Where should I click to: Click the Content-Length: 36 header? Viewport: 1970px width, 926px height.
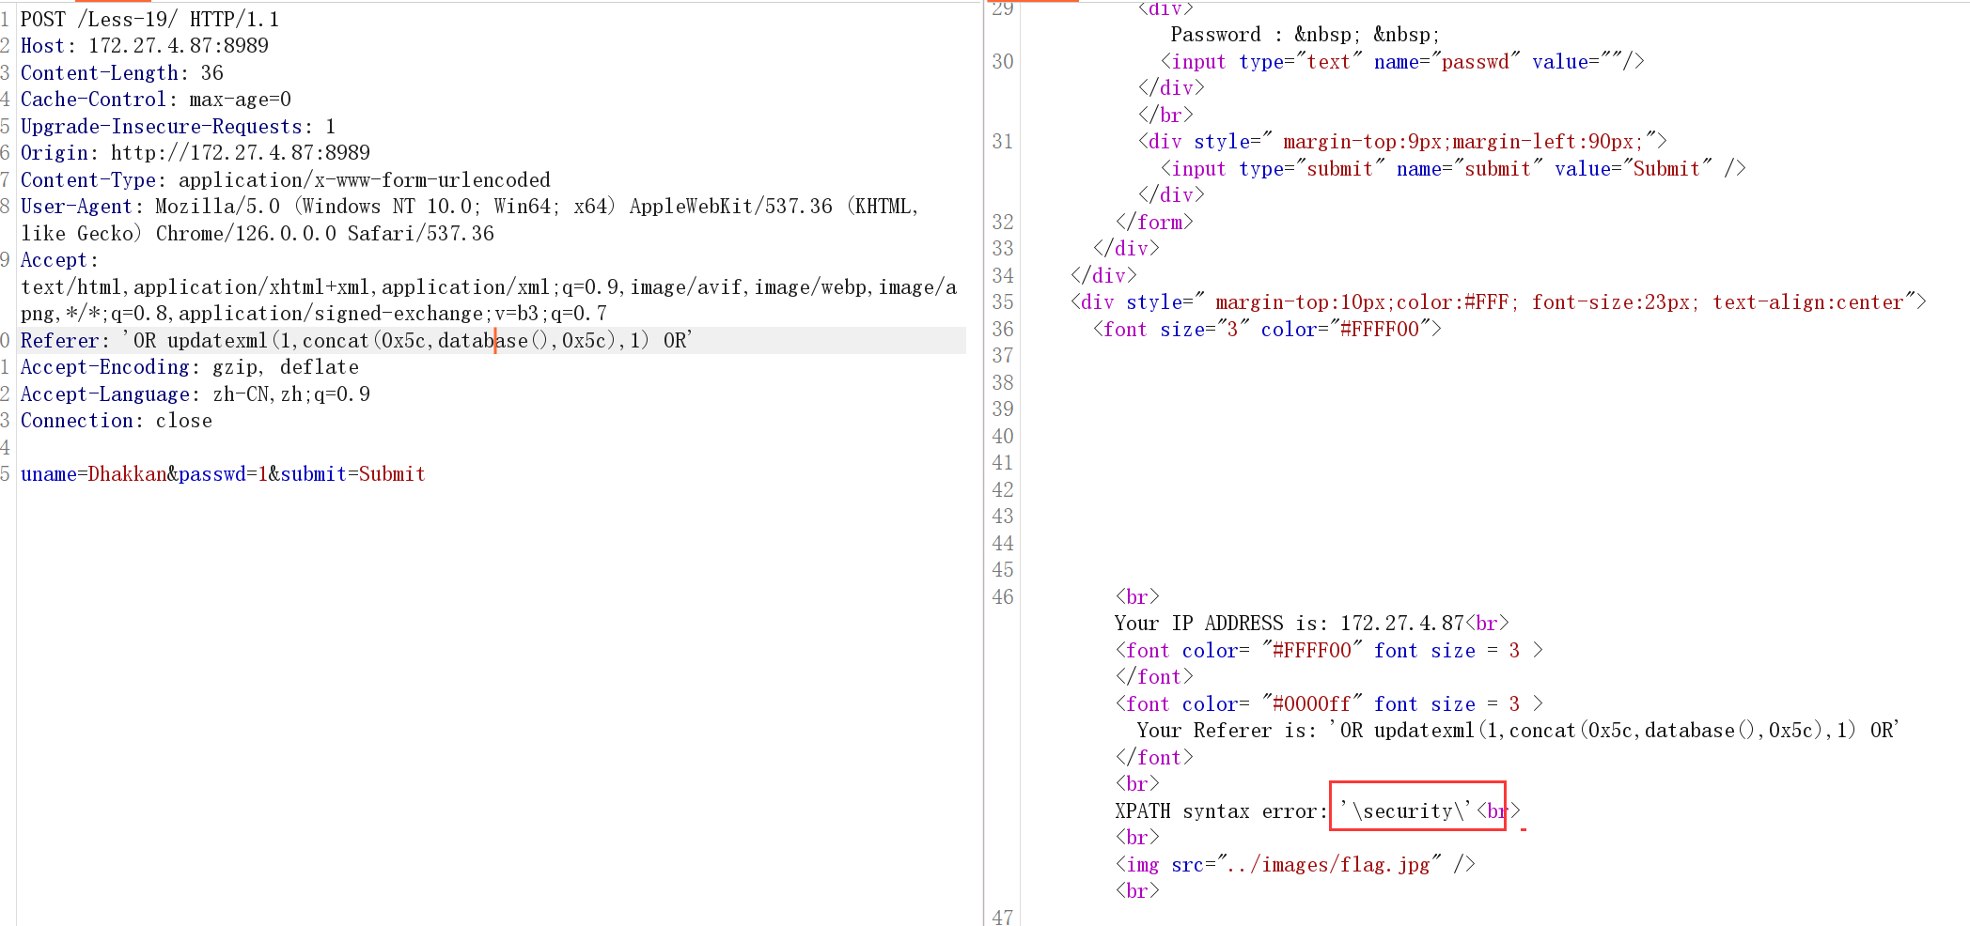(x=122, y=73)
